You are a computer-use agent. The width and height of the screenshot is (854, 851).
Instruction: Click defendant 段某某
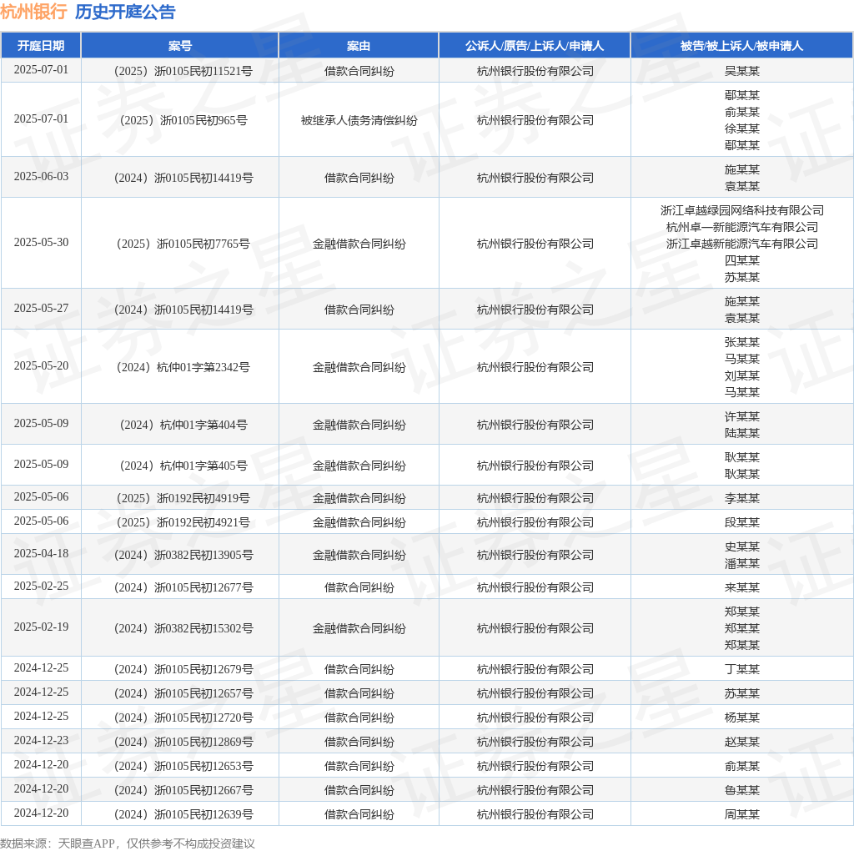[741, 522]
